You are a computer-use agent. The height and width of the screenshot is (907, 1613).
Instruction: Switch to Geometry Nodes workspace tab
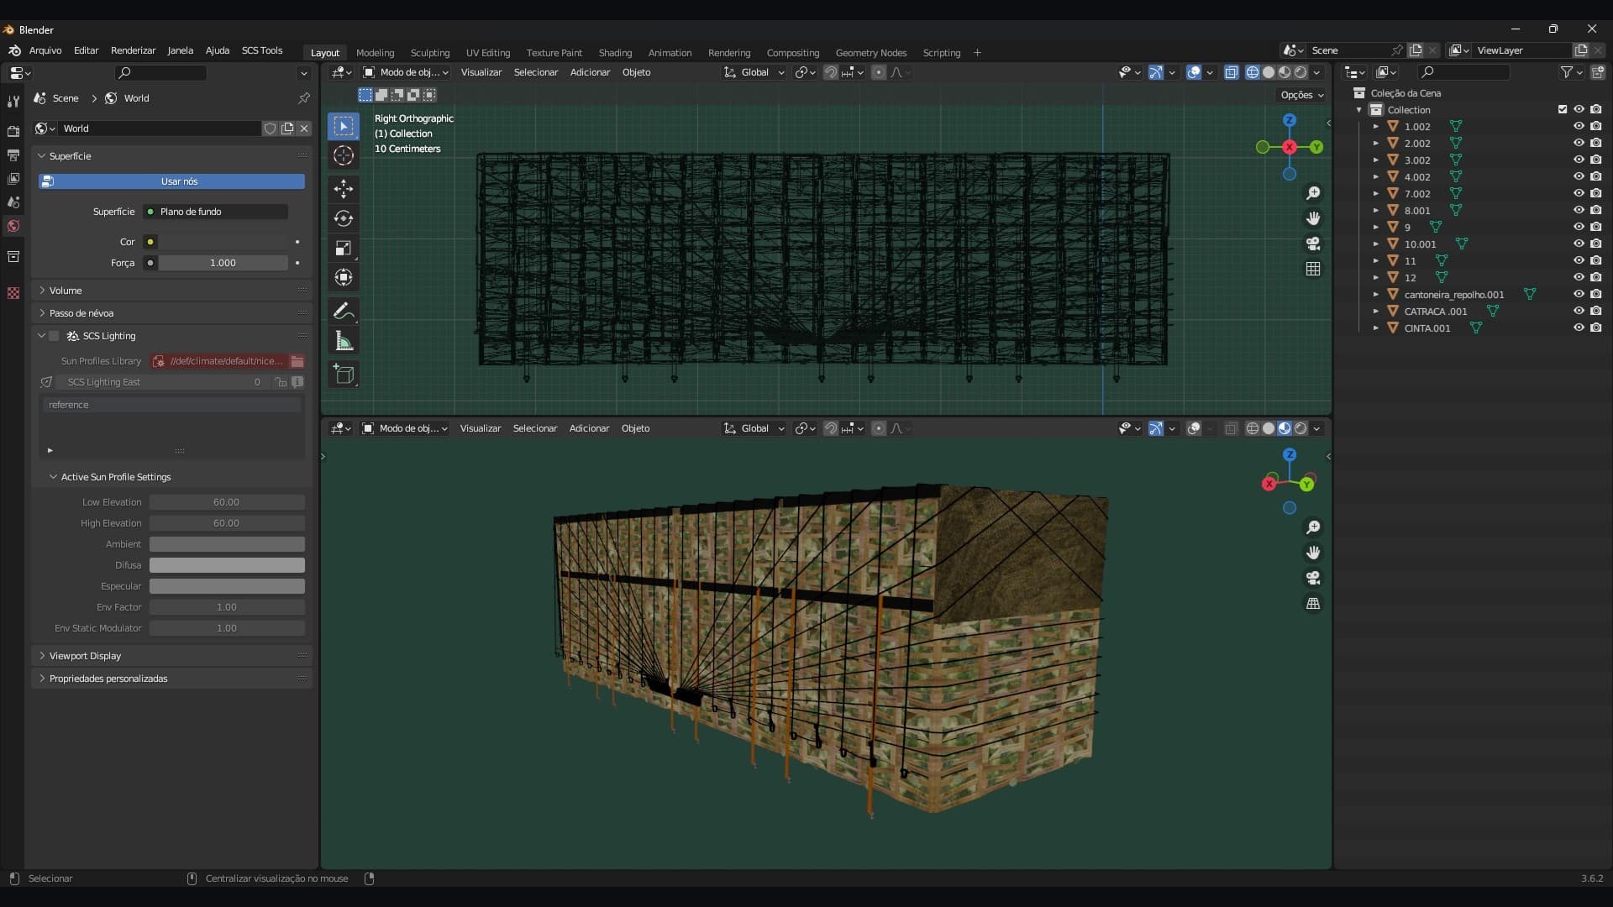point(871,53)
